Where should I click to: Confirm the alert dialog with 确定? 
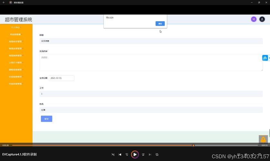click(160, 24)
